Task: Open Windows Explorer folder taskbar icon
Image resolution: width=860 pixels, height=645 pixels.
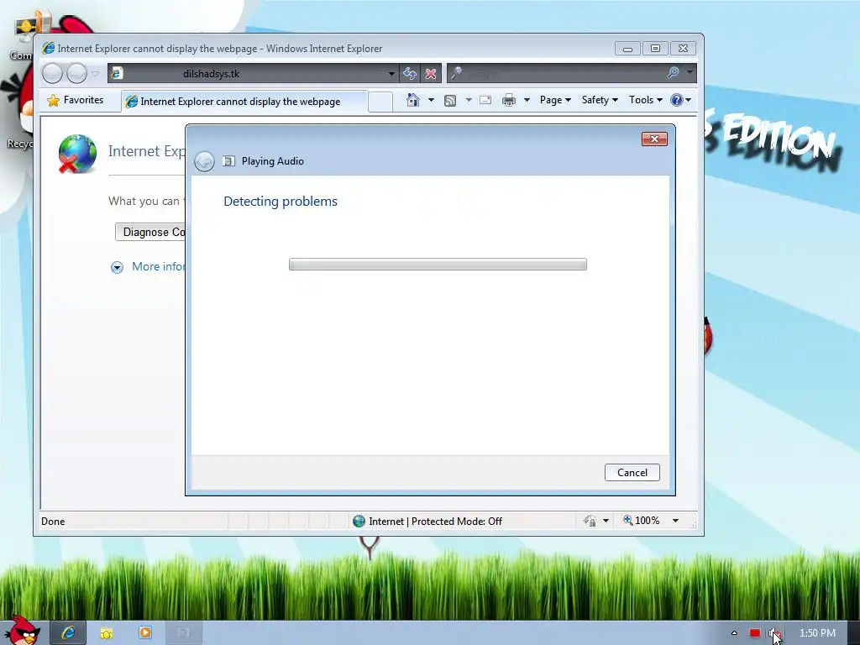Action: tap(107, 633)
